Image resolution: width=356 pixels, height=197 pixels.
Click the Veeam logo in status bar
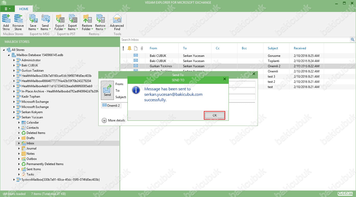pos(345,194)
